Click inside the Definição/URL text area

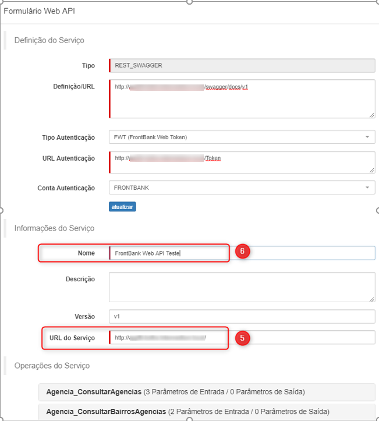click(x=242, y=99)
